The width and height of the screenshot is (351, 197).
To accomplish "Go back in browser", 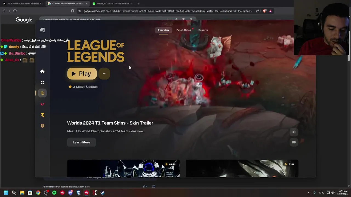I will click(4, 11).
